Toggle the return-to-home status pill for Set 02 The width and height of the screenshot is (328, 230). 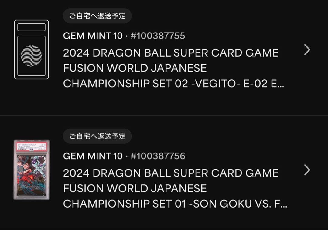click(97, 16)
